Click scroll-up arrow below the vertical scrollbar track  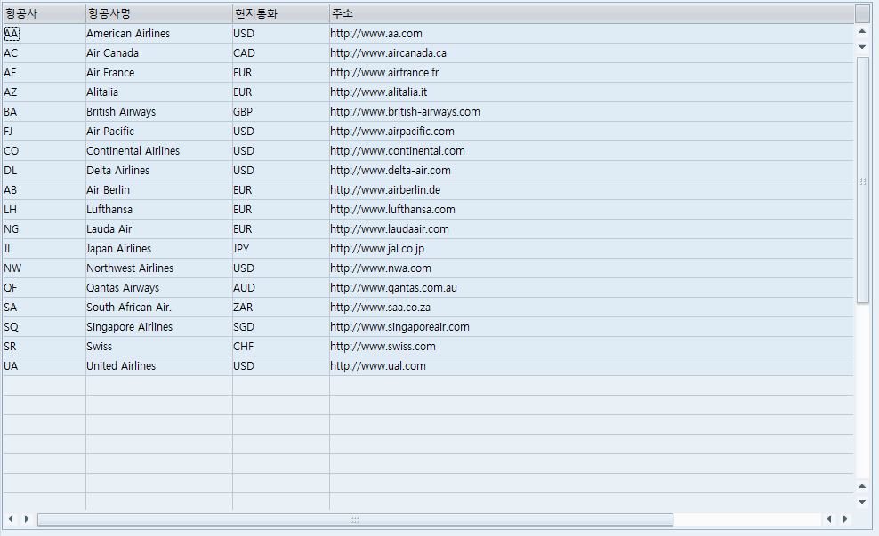[862, 486]
